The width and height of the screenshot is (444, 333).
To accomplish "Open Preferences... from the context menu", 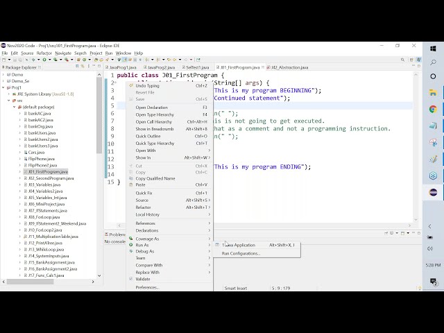I will click(169, 287).
